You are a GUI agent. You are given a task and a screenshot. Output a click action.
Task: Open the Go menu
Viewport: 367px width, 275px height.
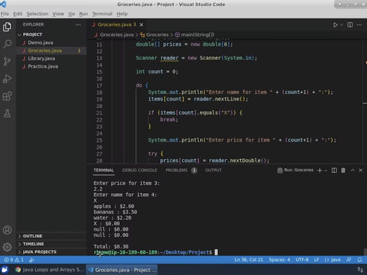point(72,14)
